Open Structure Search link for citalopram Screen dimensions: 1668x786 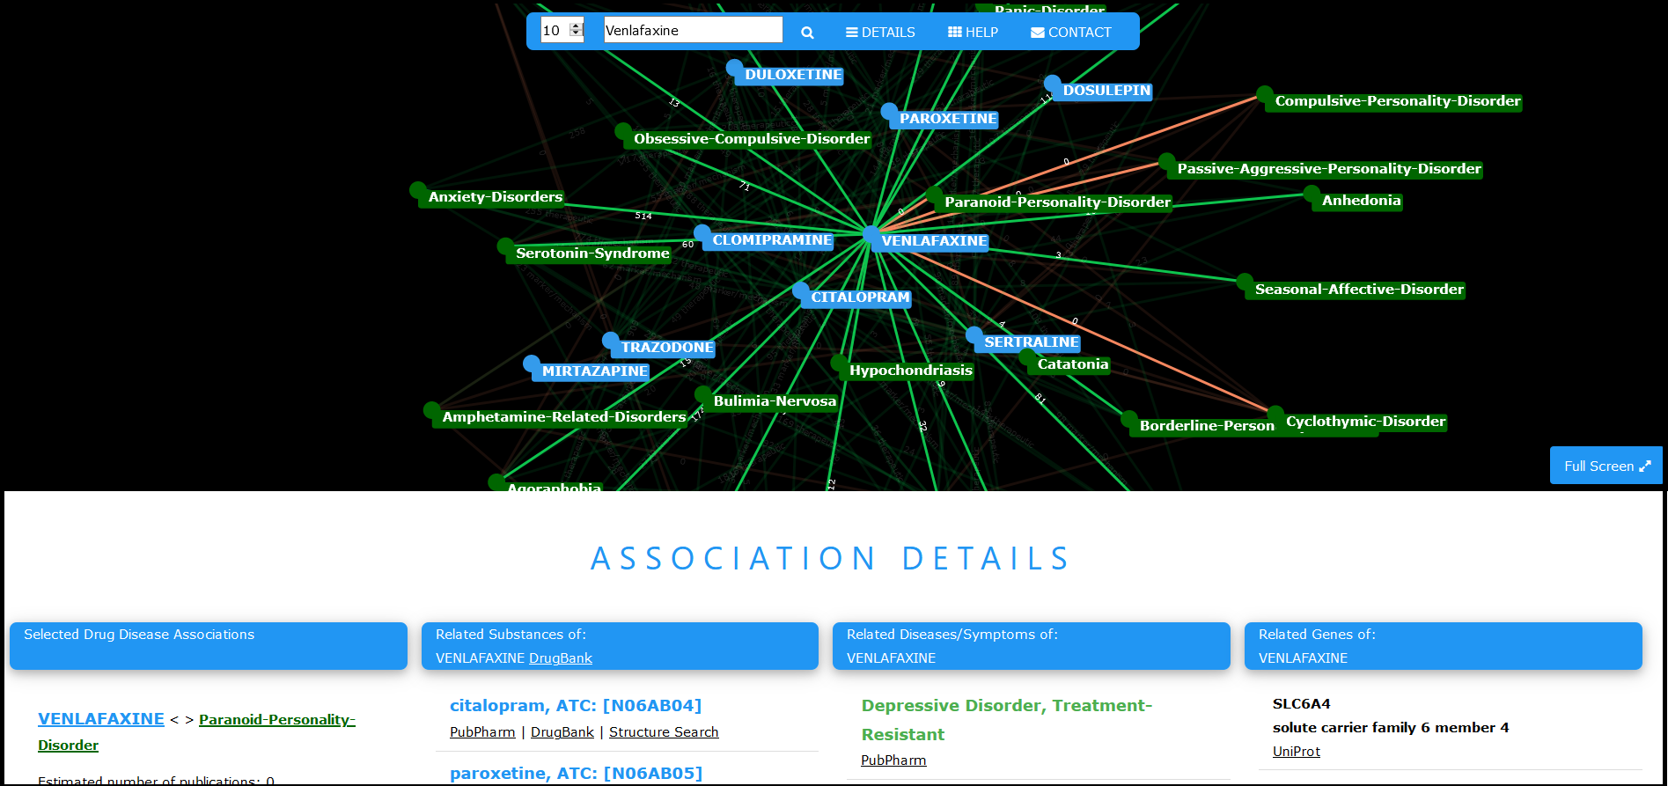click(664, 732)
